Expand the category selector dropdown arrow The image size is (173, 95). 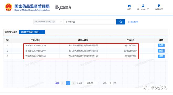(x=61, y=22)
